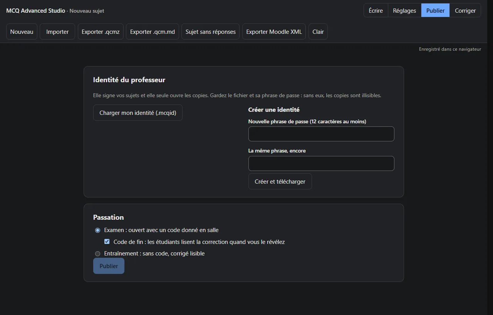Go to the Corriger tab
This screenshot has height=315, width=493.
[465, 10]
